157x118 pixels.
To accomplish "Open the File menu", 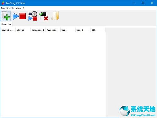I will click(3, 8).
